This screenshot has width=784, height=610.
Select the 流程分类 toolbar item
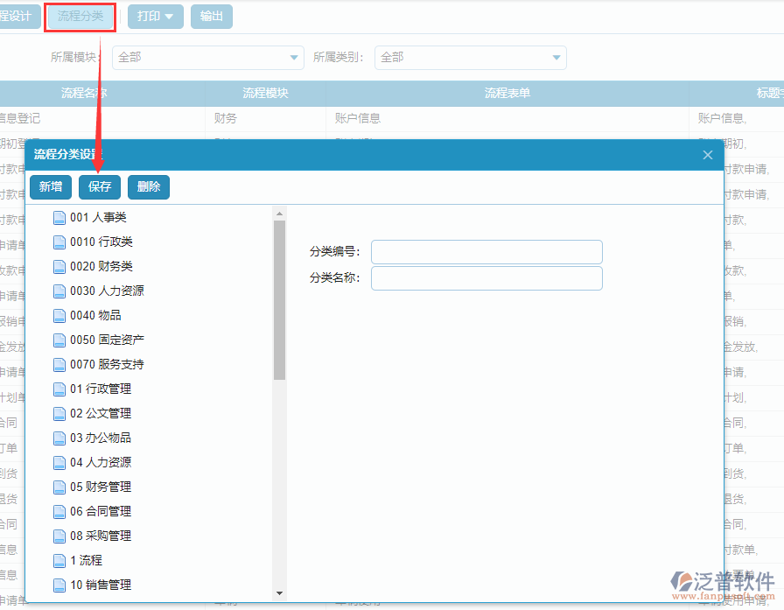tap(80, 16)
